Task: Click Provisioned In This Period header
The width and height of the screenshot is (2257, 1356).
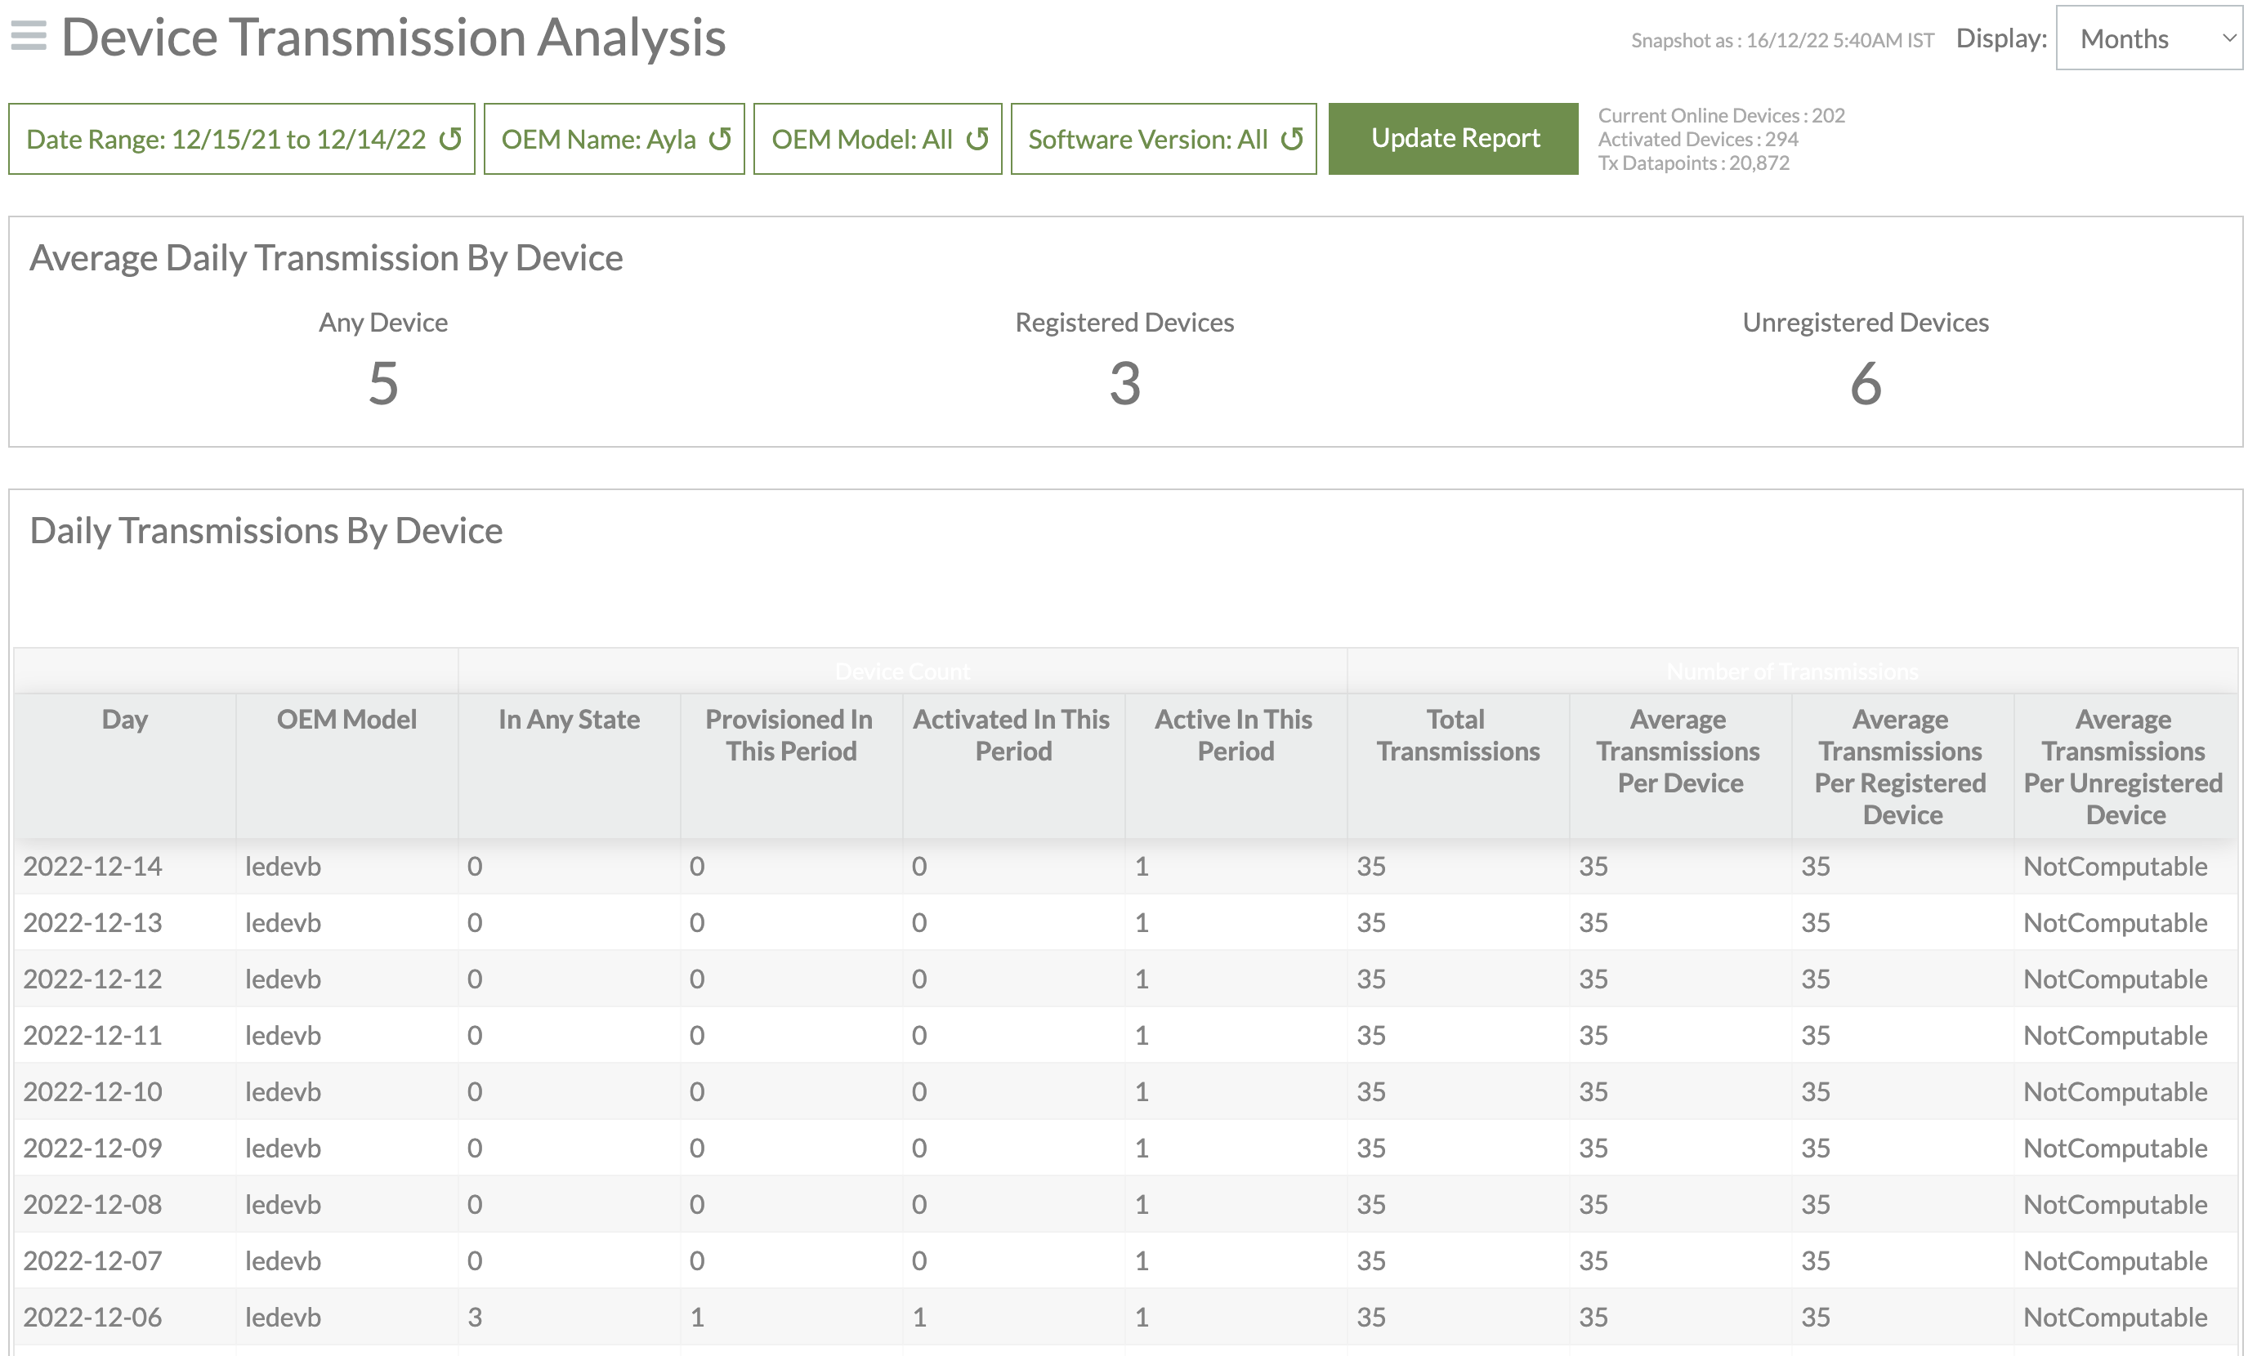Action: (791, 734)
